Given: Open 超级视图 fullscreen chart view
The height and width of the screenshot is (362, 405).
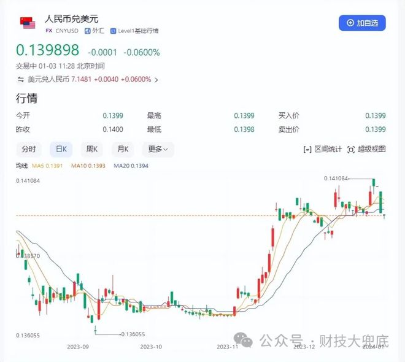Looking at the screenshot, I should pyautogui.click(x=366, y=149).
